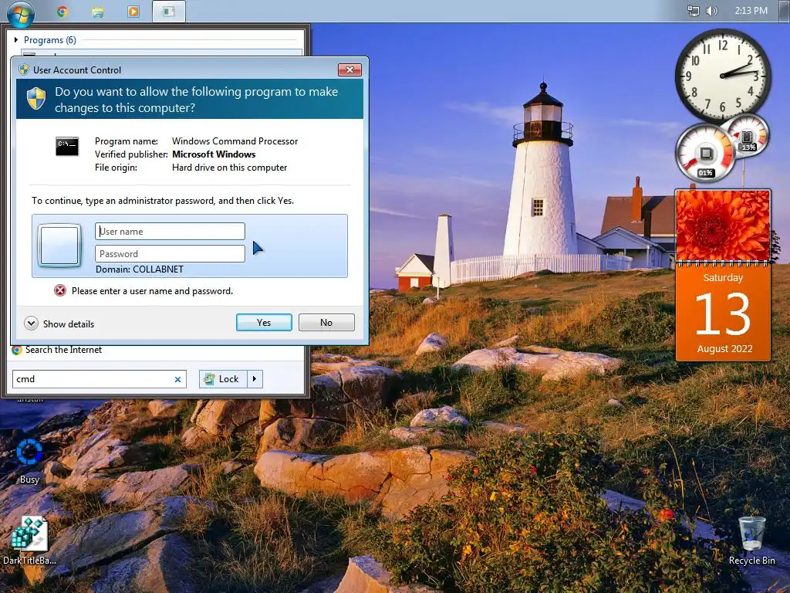Launch Google Chrome from the taskbar
Viewport: 790px width, 593px height.
(62, 11)
